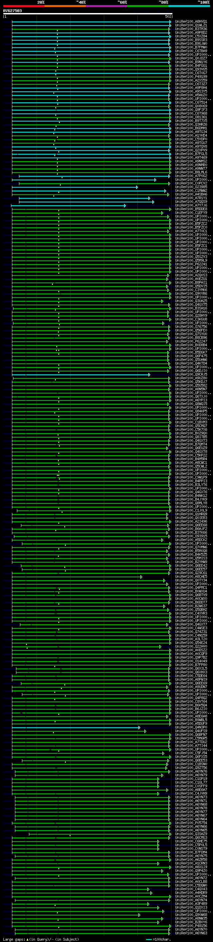Screen dimensions: 213x942
Task: Click the UniRef100_C0PCV2 label
Action: 191,183
